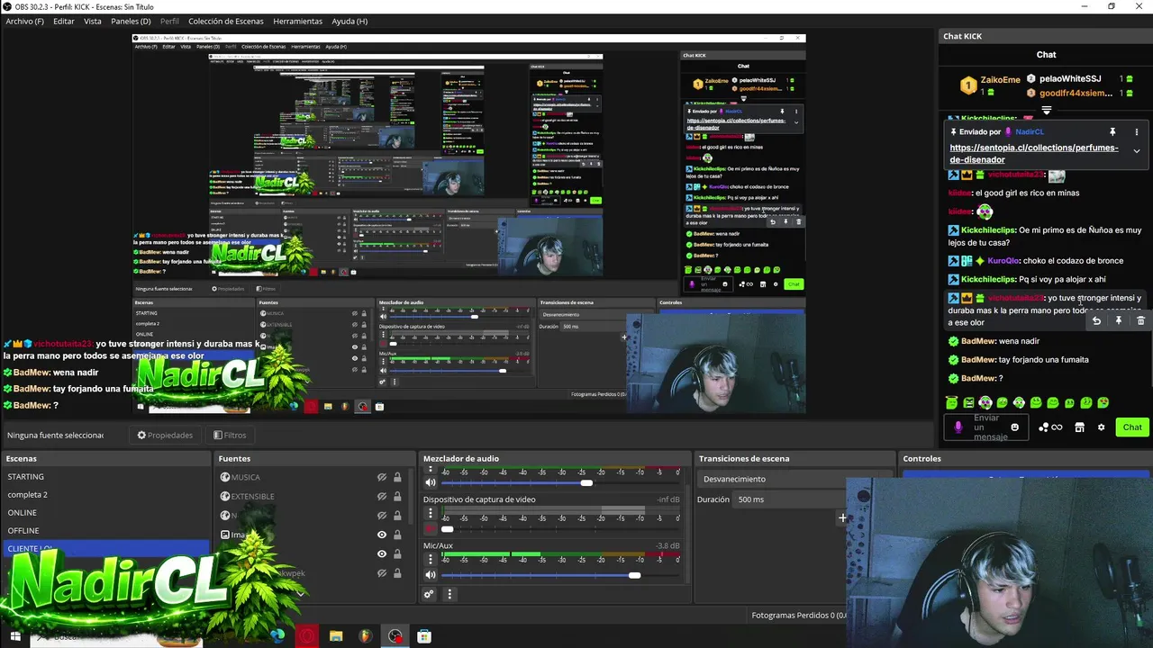Unmute the Dispositivo de captura de video channel

pos(431,528)
